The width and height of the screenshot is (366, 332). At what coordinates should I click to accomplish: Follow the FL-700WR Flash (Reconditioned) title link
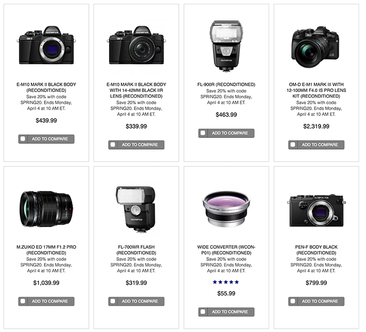click(136, 249)
